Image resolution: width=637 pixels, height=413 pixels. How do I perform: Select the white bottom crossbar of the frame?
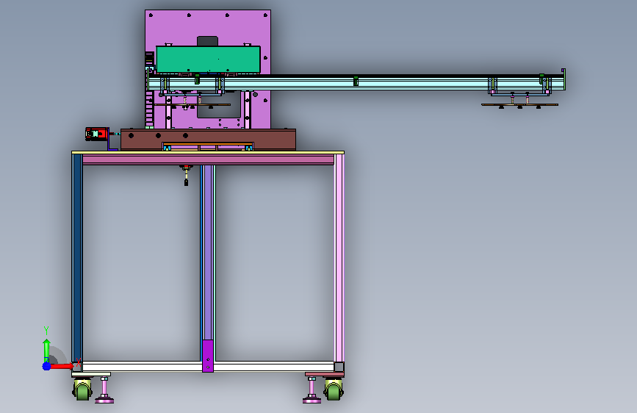pos(209,366)
